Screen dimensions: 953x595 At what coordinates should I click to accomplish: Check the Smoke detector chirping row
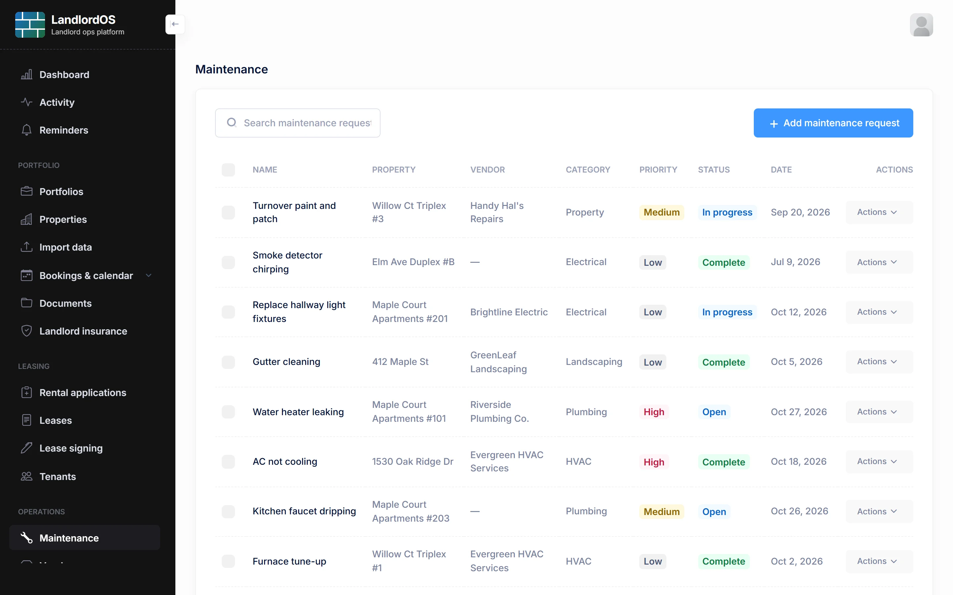point(228,262)
